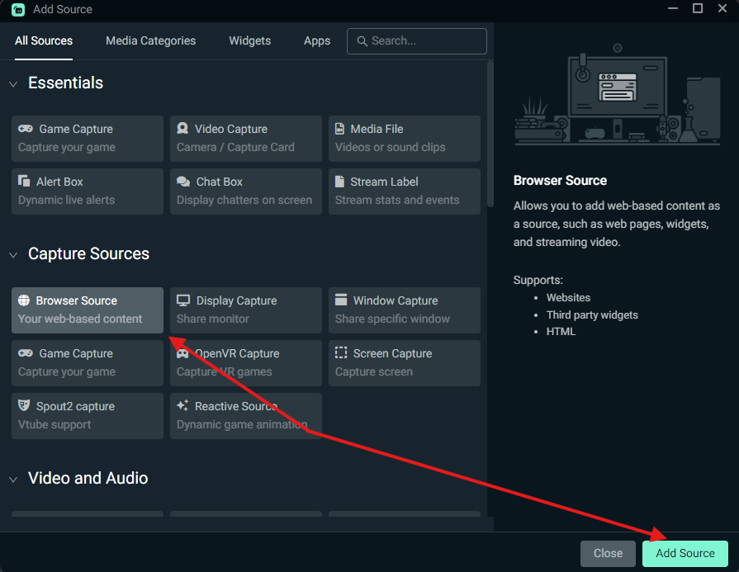
Task: Close the dialog with Close button
Action: [x=608, y=553]
